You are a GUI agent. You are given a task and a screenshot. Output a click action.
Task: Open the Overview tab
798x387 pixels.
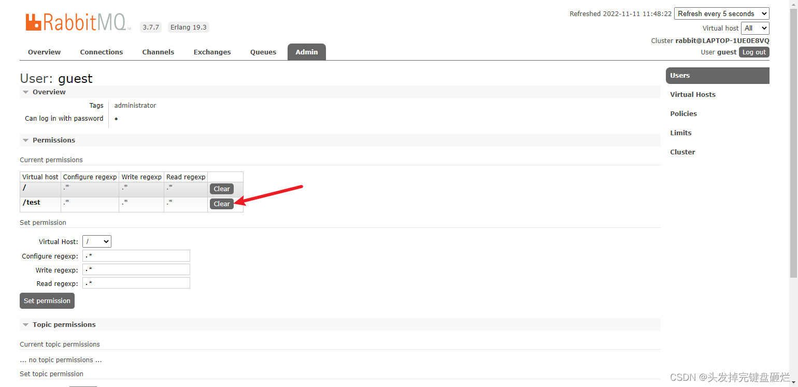44,52
